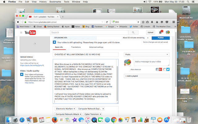
Task: Click the page vertical scrollbar
Action: 176,60
